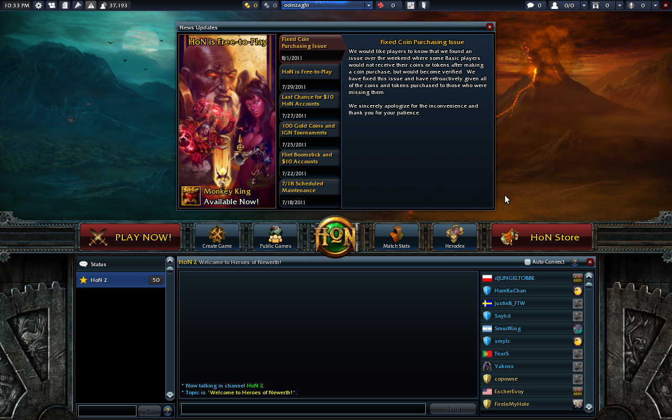672x420 pixels.
Task: Open Public Games
Action: (275, 237)
